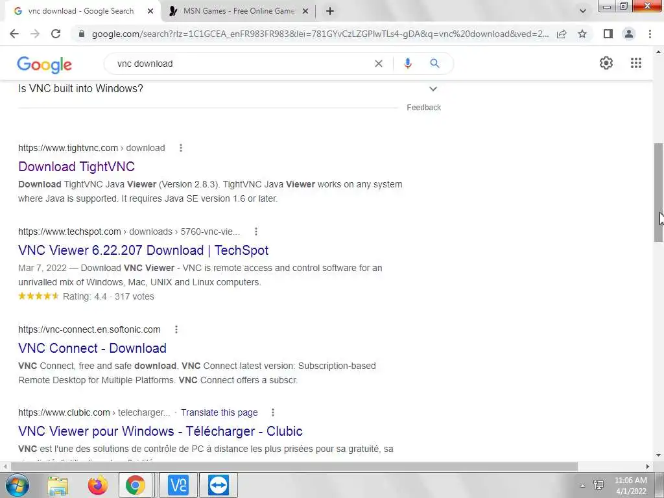Viewport: 664px width, 498px height.
Task: Open options for the tightvnc.com result
Action: [181, 148]
